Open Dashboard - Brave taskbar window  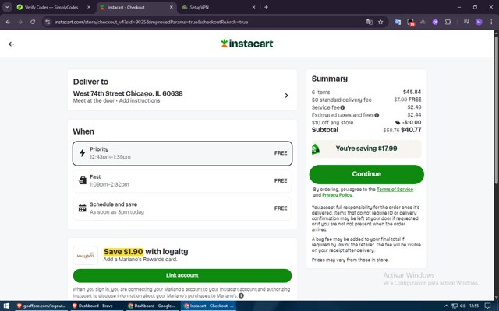pyautogui.click(x=97, y=306)
